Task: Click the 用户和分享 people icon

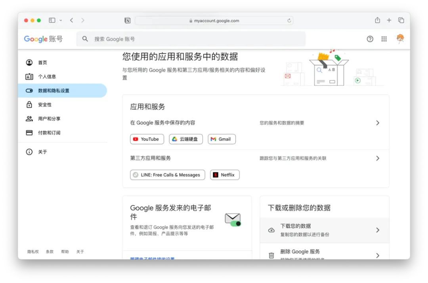Action: (x=29, y=119)
